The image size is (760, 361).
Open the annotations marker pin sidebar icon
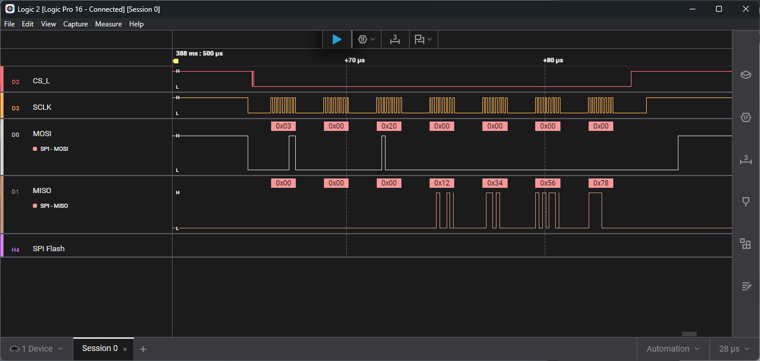pyautogui.click(x=746, y=201)
